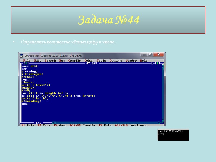Click Alt+F9 Compile in the status bar
216x162 pixels.
pyautogui.click(x=83, y=125)
